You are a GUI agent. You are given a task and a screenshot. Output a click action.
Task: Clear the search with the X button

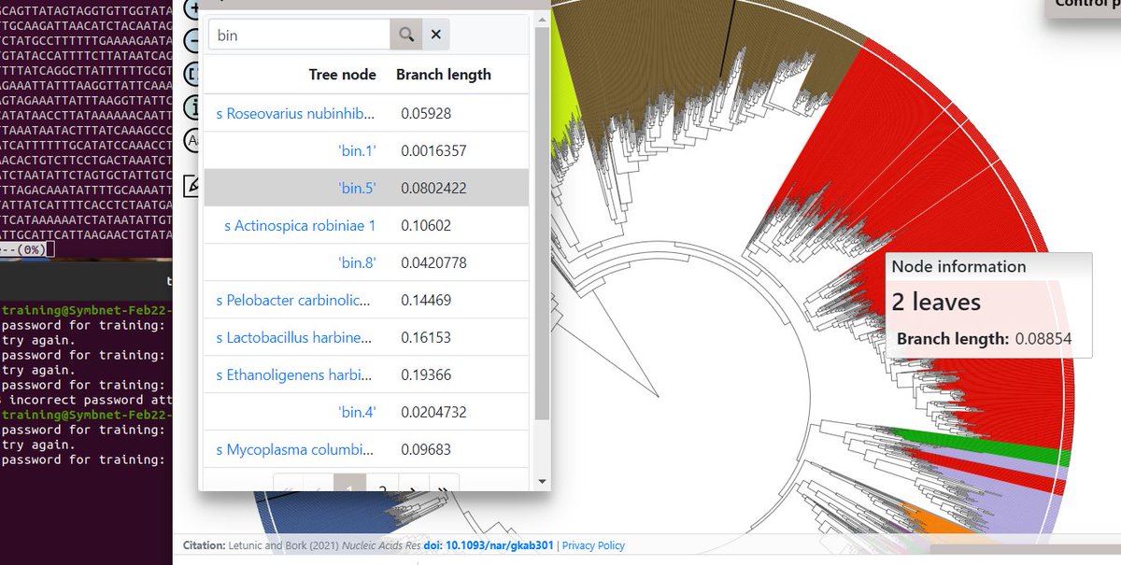(435, 35)
